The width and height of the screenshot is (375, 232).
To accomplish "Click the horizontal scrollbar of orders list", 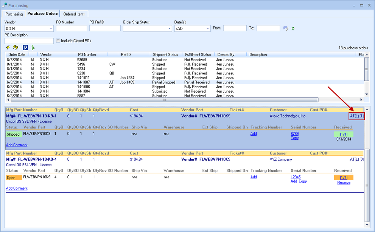I will [164, 100].
